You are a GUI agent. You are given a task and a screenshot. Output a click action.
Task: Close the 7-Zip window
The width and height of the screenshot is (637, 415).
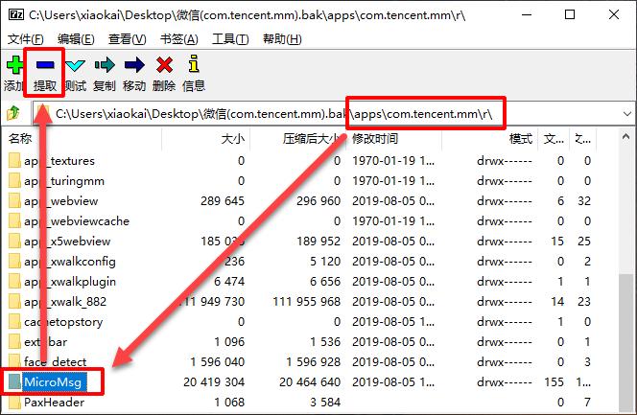click(x=614, y=15)
